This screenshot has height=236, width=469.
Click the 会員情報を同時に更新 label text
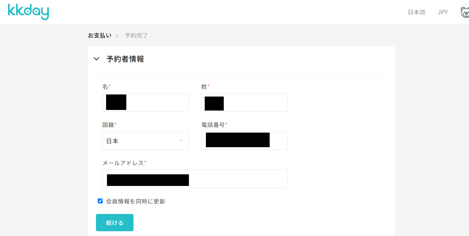tap(136, 201)
